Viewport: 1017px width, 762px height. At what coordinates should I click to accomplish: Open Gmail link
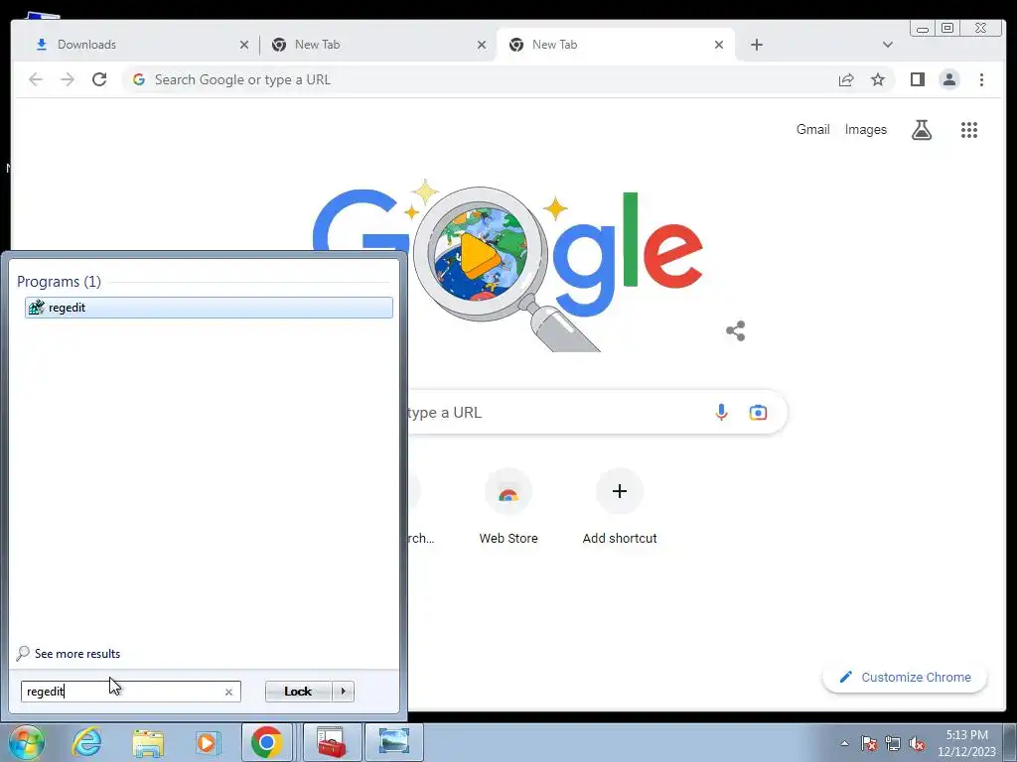click(x=812, y=130)
